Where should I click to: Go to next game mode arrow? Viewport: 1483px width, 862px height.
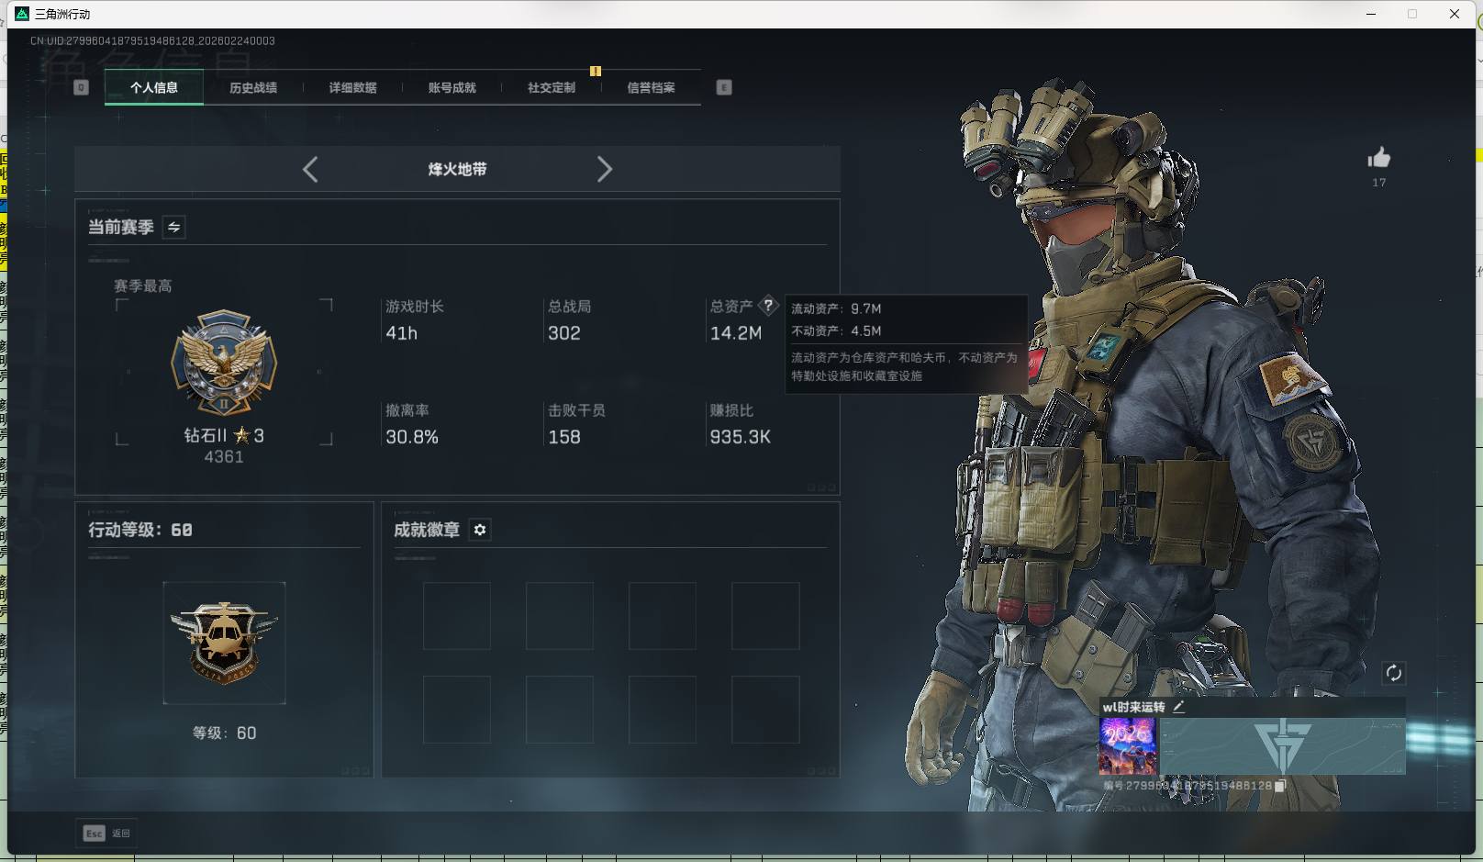604,170
